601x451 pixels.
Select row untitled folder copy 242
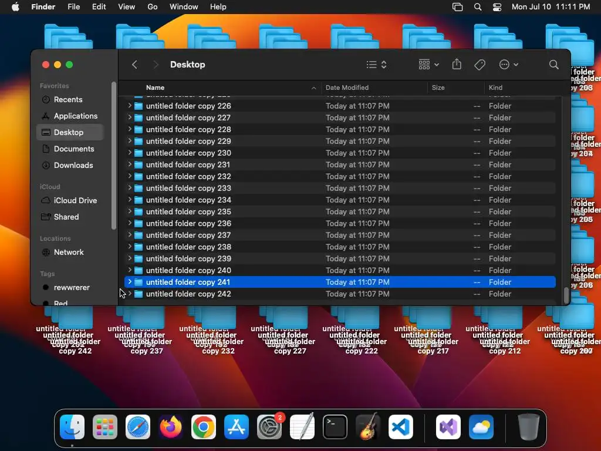(x=340, y=294)
